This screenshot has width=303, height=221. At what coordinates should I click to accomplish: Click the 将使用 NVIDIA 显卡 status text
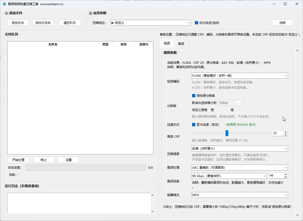click(241, 125)
